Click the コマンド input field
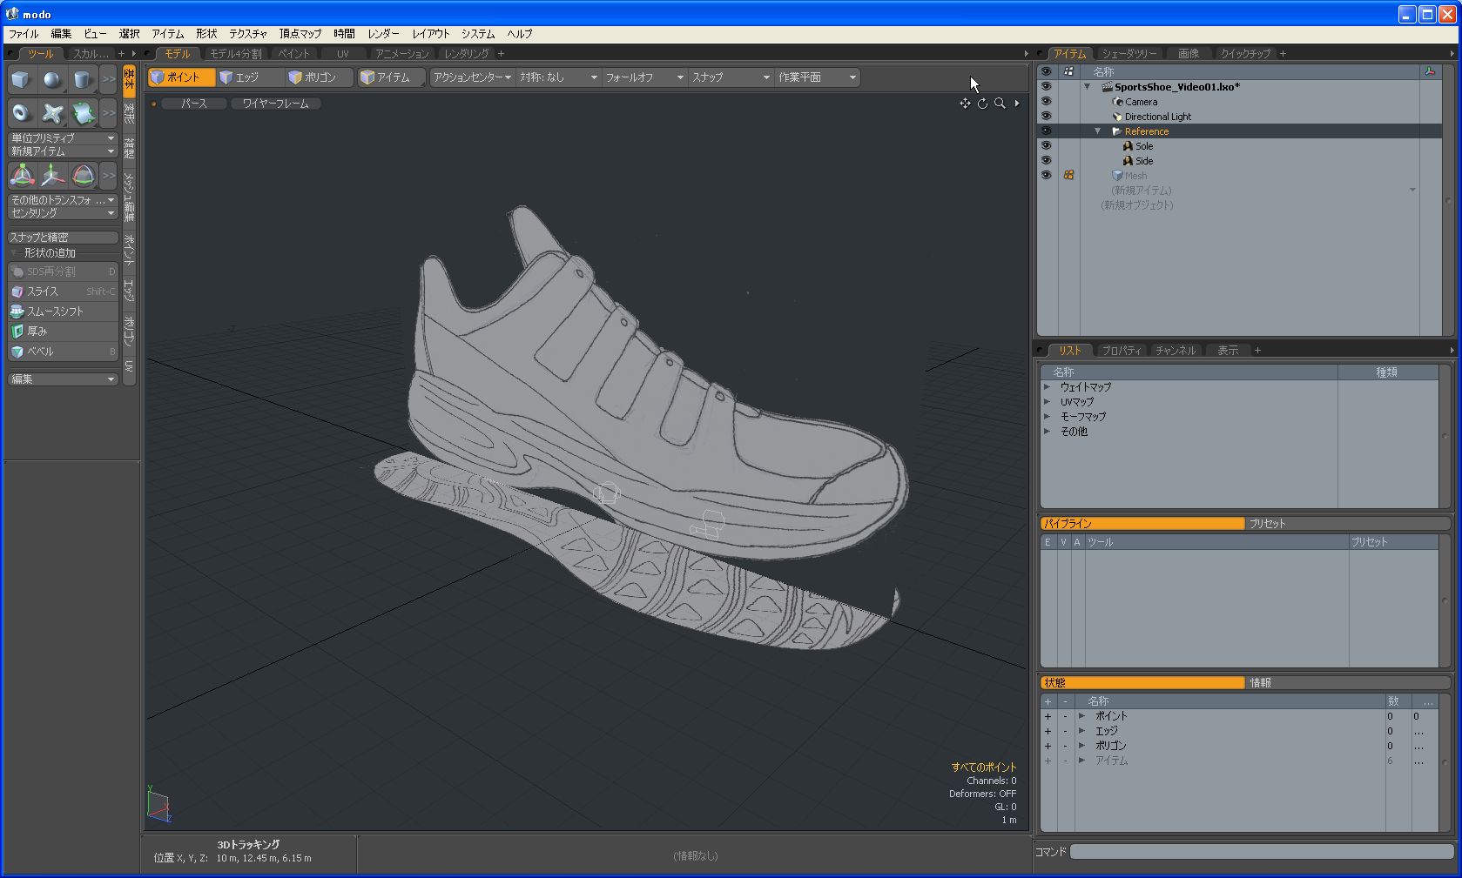 (x=1260, y=852)
